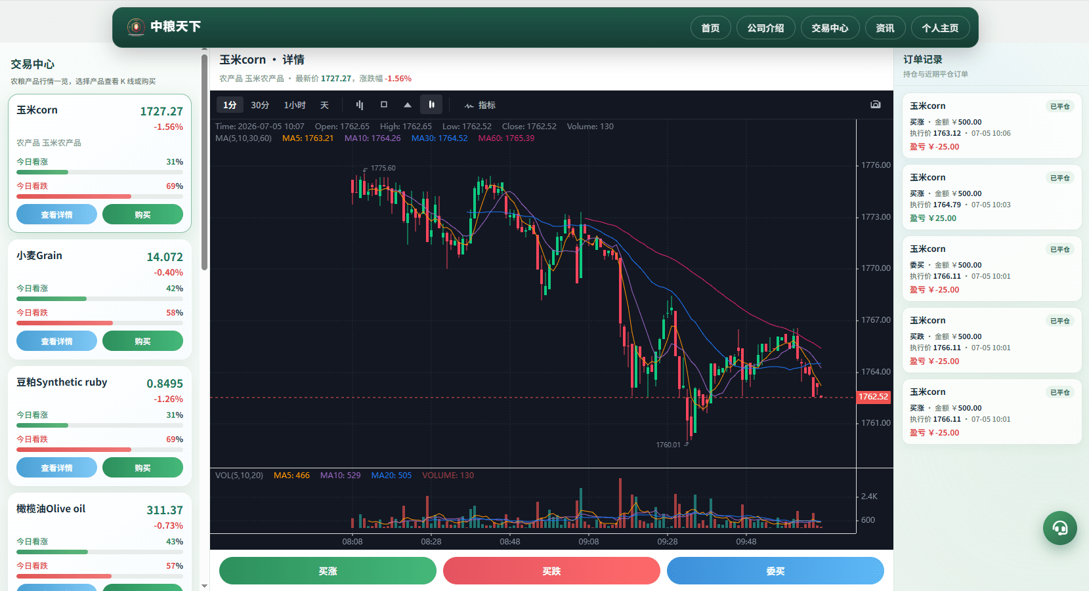Open the 委买 order at 10:01
The image size is (1089, 591).
[992, 268]
